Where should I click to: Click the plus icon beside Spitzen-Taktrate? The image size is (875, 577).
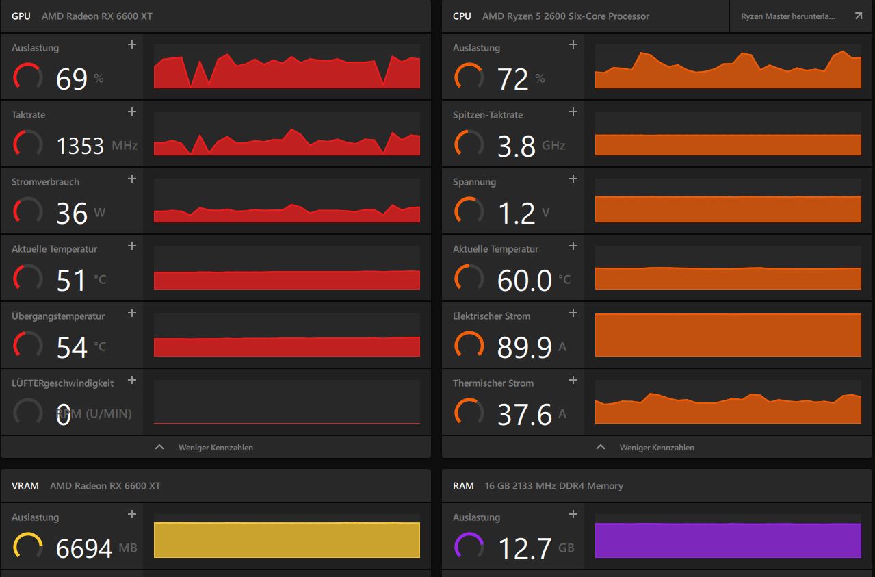[x=573, y=112]
